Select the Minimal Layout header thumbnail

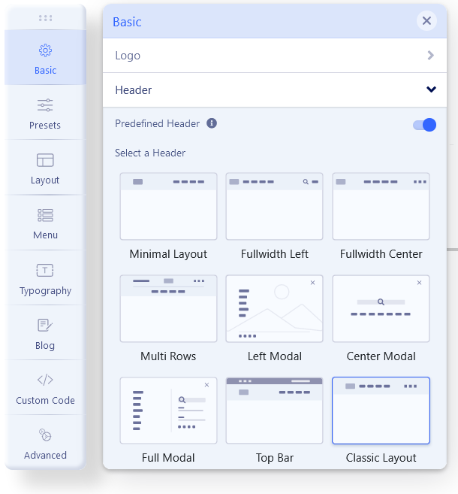point(168,206)
